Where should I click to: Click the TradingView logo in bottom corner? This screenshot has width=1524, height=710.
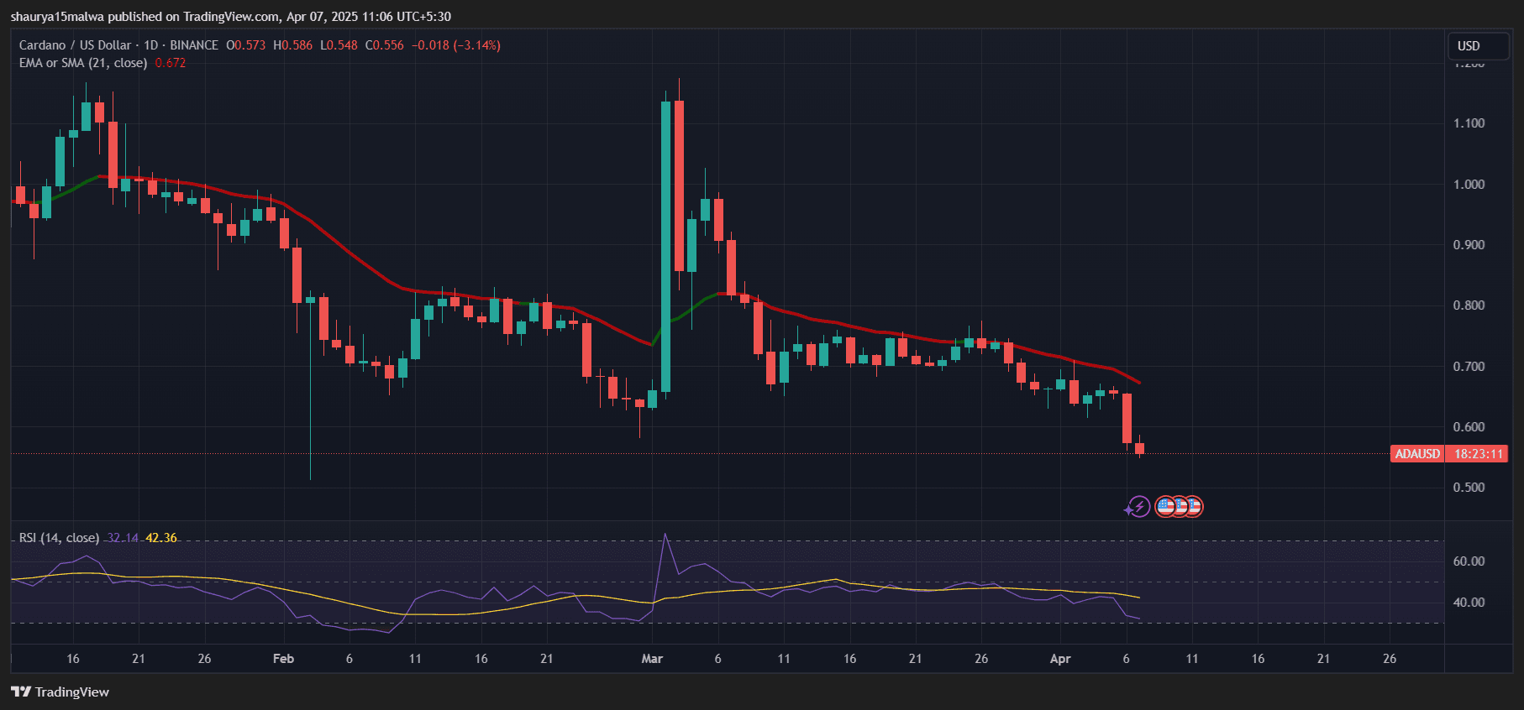click(x=60, y=692)
